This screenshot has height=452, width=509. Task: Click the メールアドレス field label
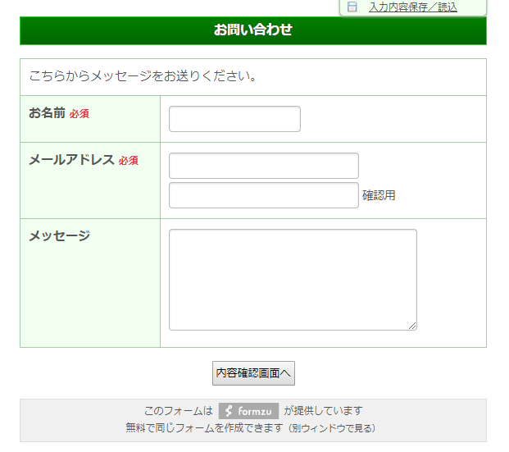coord(71,160)
